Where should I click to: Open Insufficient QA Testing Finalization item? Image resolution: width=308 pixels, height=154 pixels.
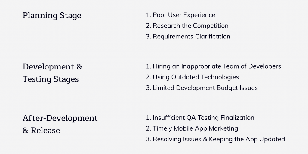click(x=200, y=118)
